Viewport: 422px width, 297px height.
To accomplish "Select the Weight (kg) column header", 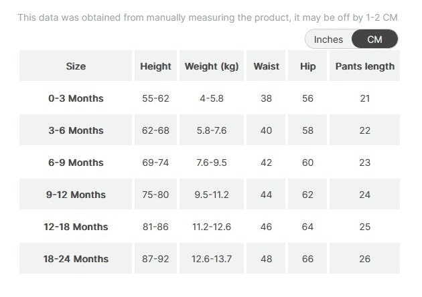I will pos(211,66).
